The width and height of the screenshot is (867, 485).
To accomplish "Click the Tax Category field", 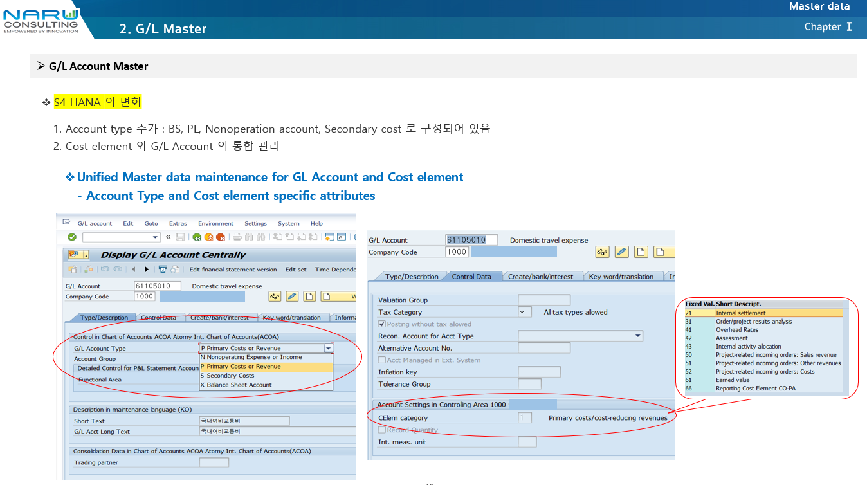I will (x=525, y=312).
